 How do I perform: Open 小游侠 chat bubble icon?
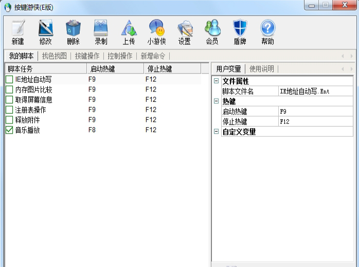tap(156, 28)
